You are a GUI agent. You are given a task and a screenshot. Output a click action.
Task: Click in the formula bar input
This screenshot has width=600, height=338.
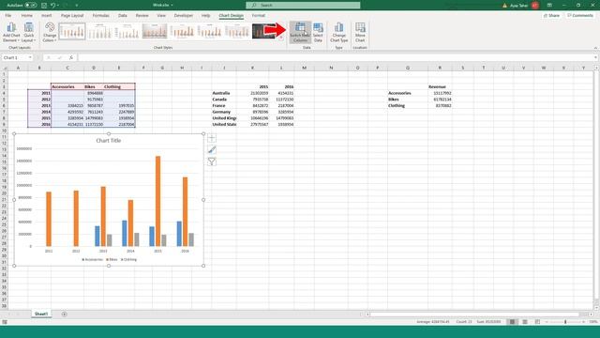[335, 57]
